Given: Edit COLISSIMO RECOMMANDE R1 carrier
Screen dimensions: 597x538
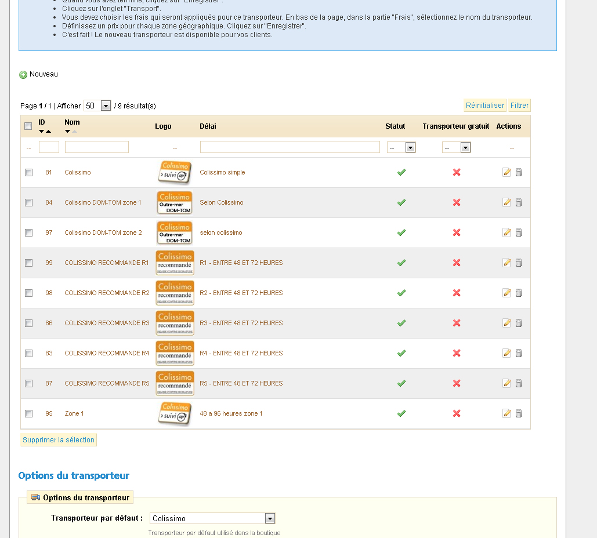Looking at the screenshot, I should [x=506, y=263].
